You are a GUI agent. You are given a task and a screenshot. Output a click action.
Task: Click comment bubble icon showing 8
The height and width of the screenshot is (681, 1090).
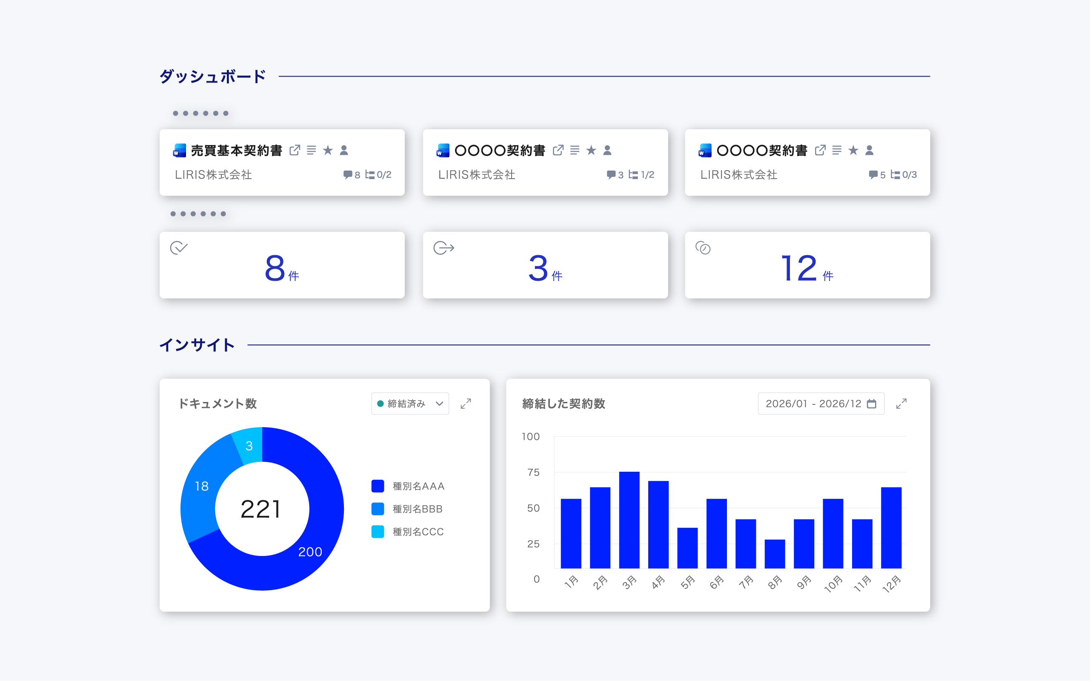click(347, 174)
